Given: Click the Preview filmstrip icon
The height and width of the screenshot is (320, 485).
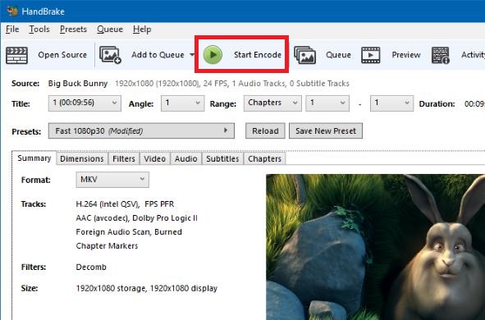Looking at the screenshot, I should pos(371,55).
